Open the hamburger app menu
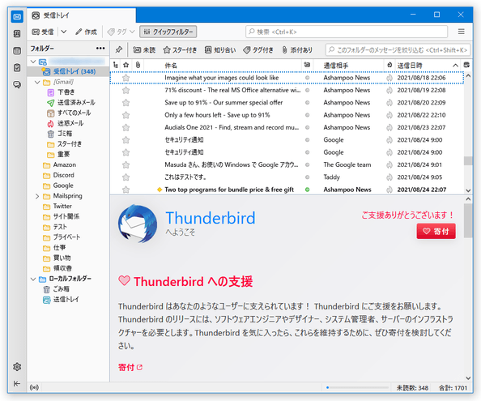Image resolution: width=481 pixels, height=401 pixels. [x=461, y=32]
